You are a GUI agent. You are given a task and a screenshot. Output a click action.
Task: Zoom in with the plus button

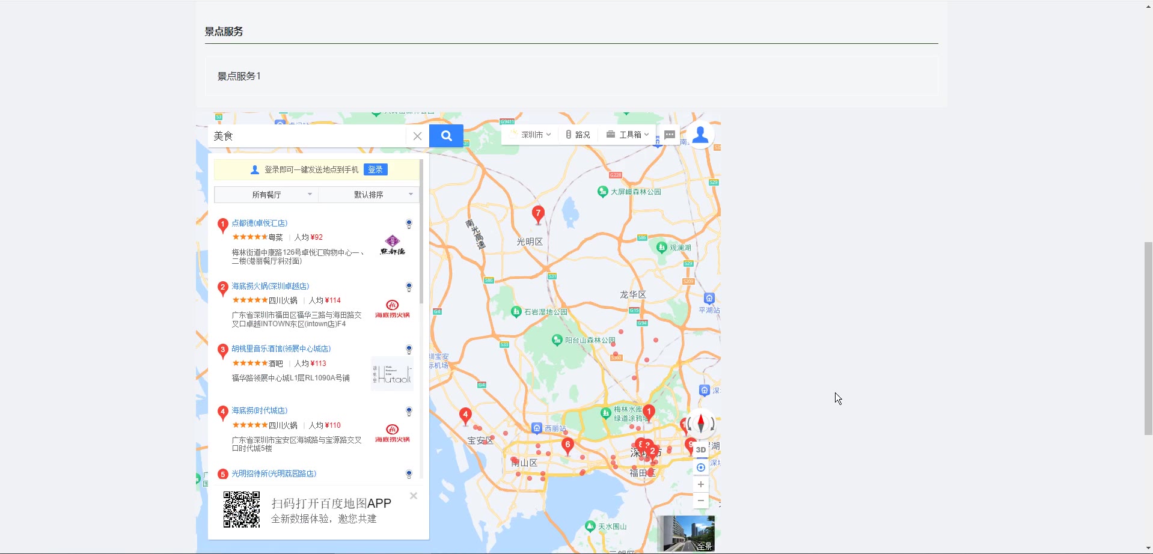(x=701, y=484)
